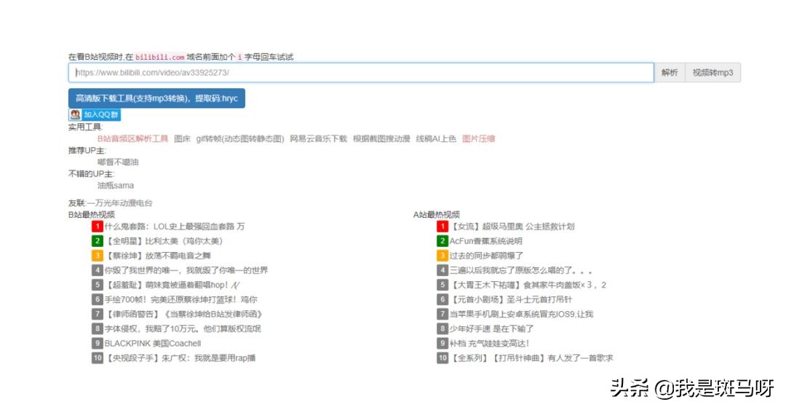Image resolution: width=786 pixels, height=410 pixels.
Task: Open the 一万光年动漫电台 friend link
Action: point(119,203)
